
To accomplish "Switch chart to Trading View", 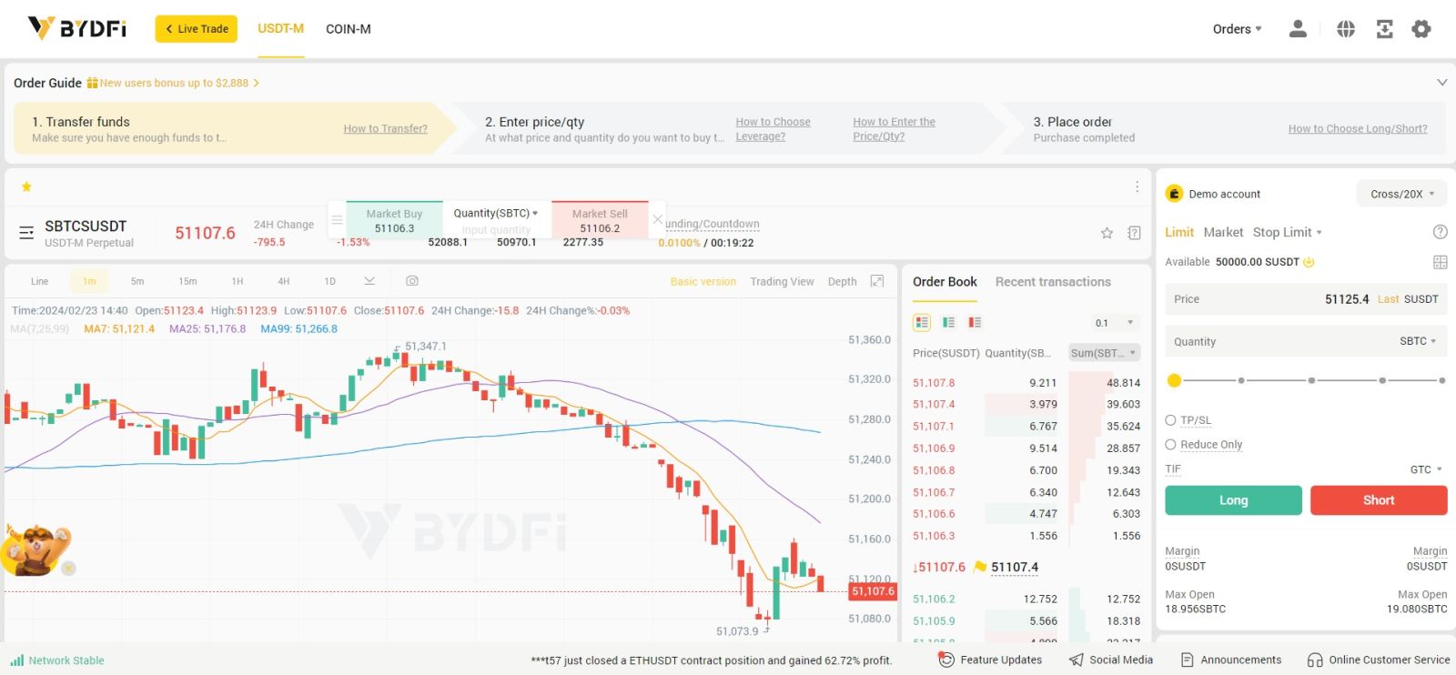I will pos(782,281).
